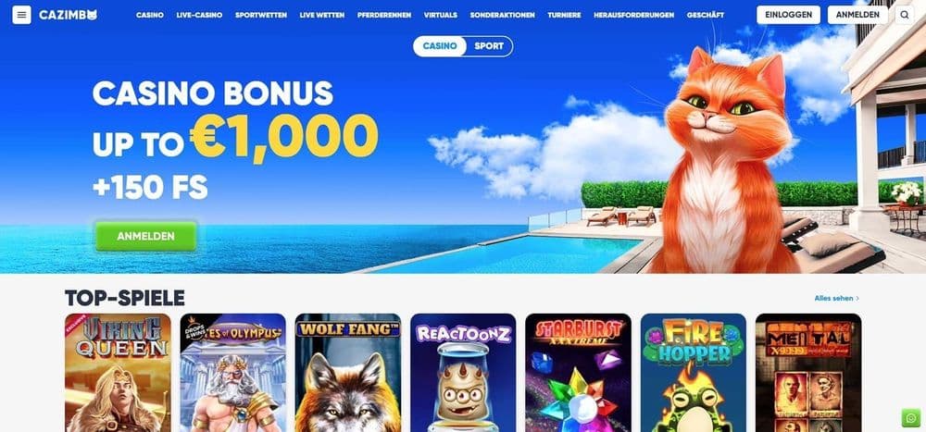Select the Reactoonz game tile
The image size is (926, 432).
coord(463,373)
